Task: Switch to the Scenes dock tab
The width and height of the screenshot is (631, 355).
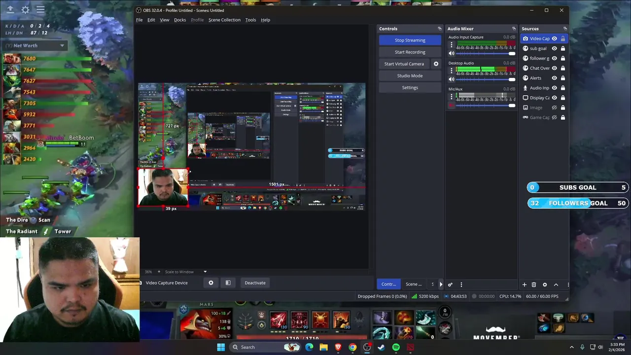Action: click(414, 284)
